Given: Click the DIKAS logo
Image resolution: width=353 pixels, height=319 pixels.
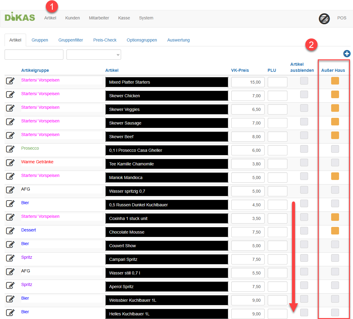Looking at the screenshot, I should pyautogui.click(x=20, y=17).
